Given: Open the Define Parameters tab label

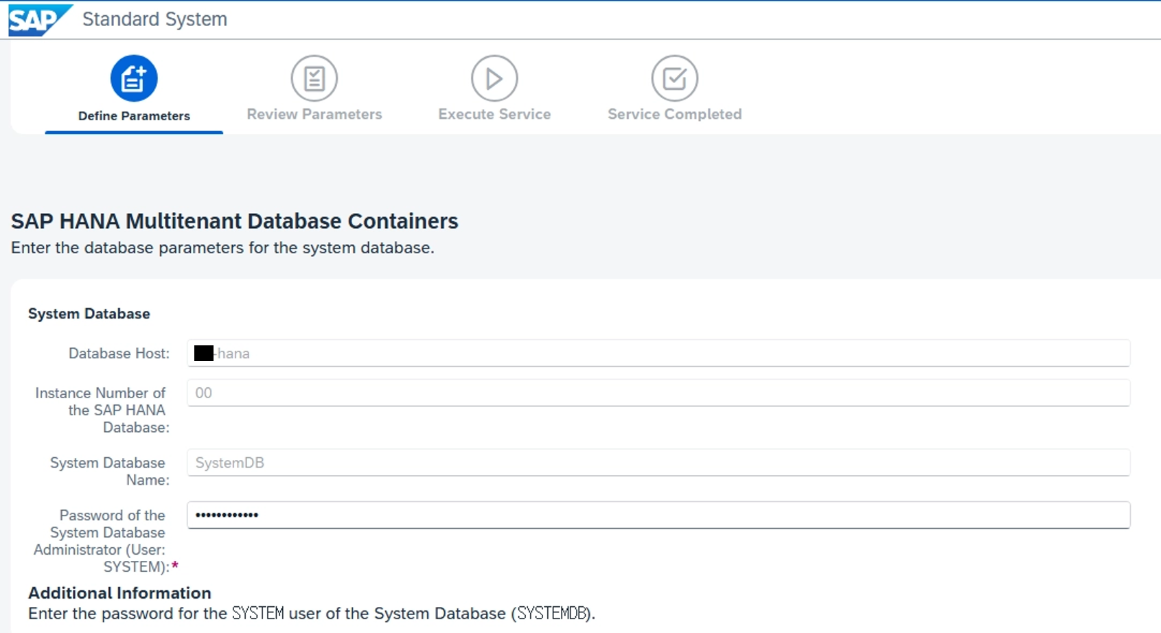Looking at the screenshot, I should click(134, 116).
